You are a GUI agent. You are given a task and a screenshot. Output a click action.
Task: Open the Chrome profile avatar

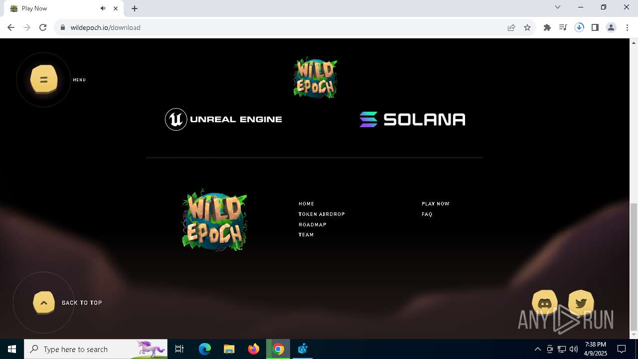[611, 27]
